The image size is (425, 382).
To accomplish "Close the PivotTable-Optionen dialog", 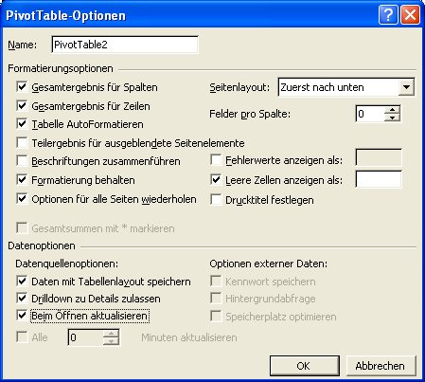I will pos(410,14).
